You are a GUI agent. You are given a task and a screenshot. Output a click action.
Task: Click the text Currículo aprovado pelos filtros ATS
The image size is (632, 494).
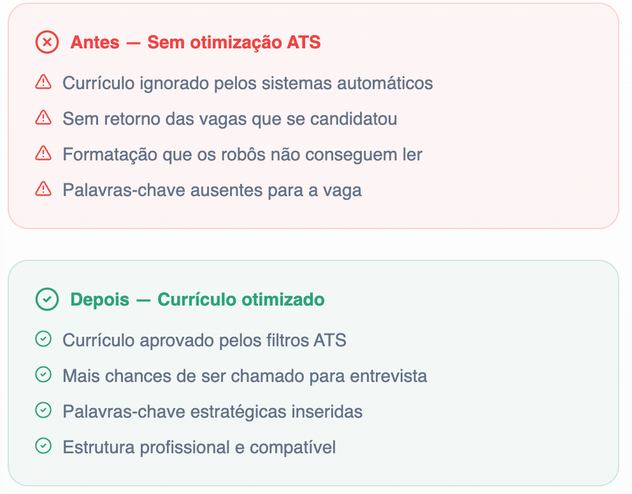pyautogui.click(x=204, y=340)
